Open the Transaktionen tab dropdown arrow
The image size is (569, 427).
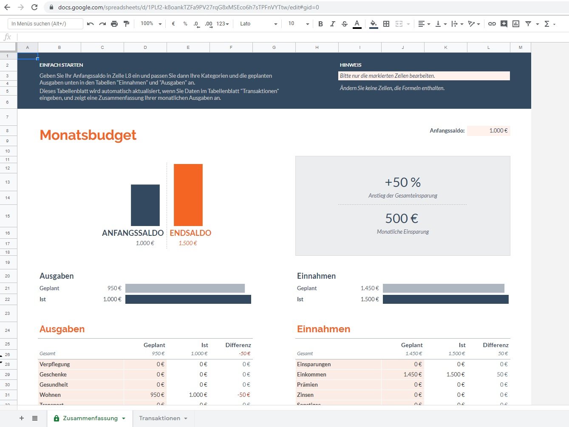[x=186, y=419]
